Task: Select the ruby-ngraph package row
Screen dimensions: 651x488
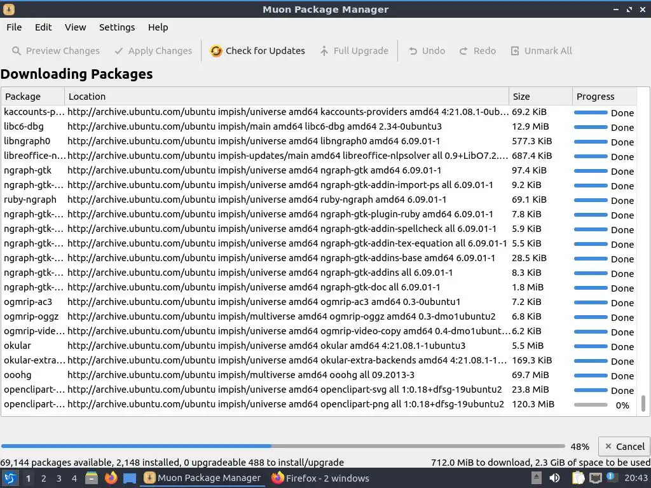Action: pos(319,200)
